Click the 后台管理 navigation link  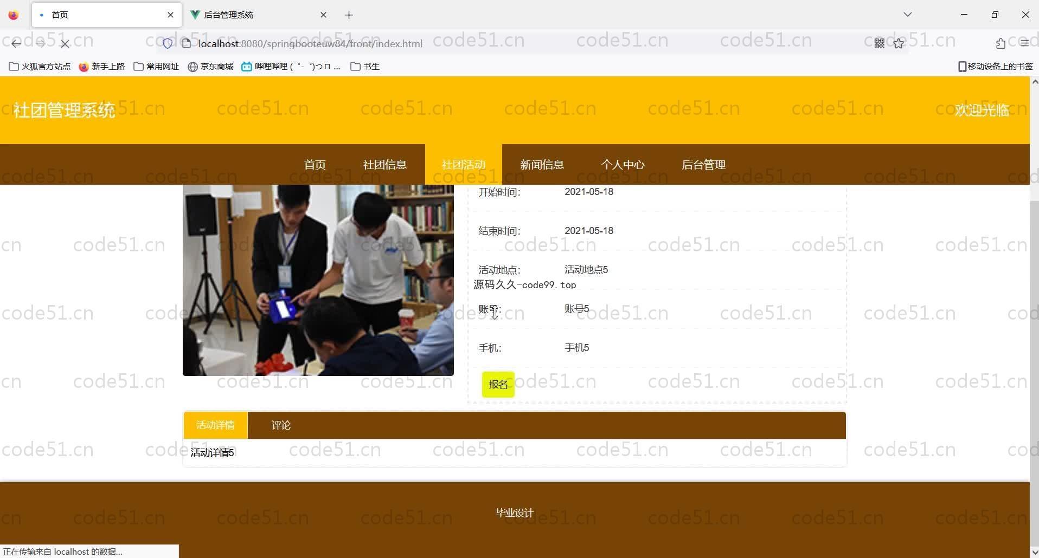[703, 165]
